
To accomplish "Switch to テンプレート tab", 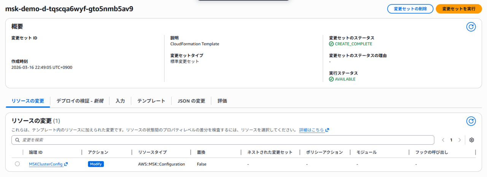I will [151, 101].
